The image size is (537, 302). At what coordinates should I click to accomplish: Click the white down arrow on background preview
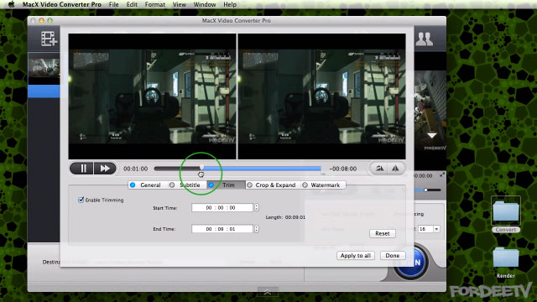pyautogui.click(x=431, y=135)
